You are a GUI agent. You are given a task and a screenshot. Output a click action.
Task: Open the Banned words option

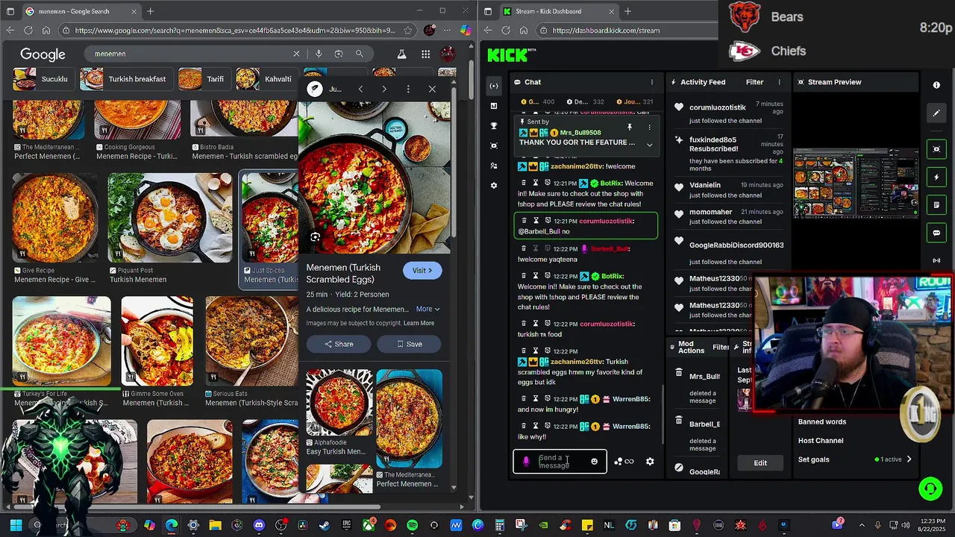click(822, 421)
